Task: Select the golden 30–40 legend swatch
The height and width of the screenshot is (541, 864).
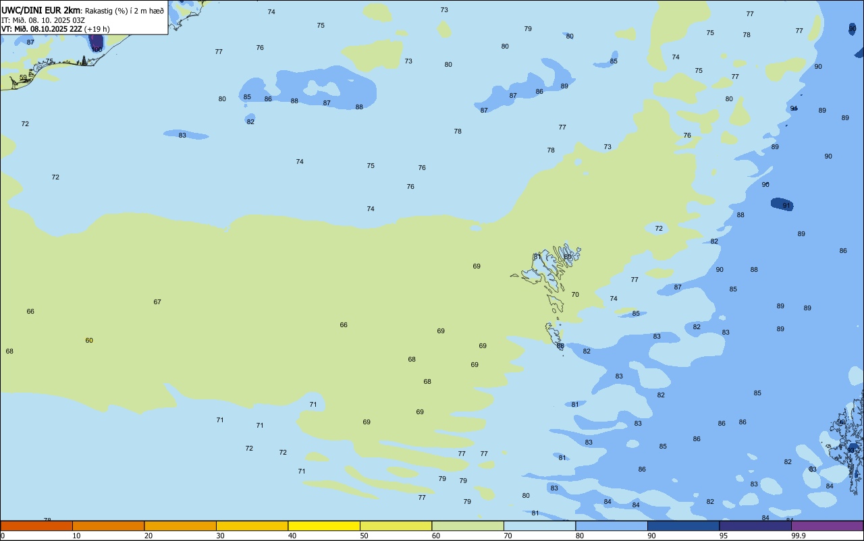Action: [252, 525]
